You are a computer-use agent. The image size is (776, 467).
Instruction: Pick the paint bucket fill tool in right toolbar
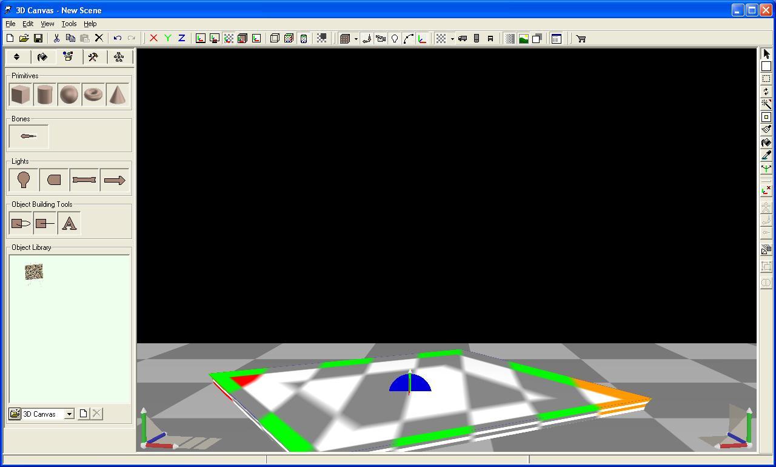click(x=766, y=143)
